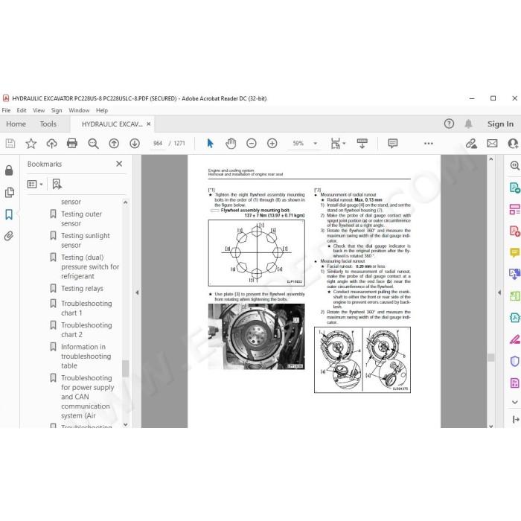Enable scrolling mode keyboard icon
This screenshot has width=521, height=521.
tap(362, 144)
